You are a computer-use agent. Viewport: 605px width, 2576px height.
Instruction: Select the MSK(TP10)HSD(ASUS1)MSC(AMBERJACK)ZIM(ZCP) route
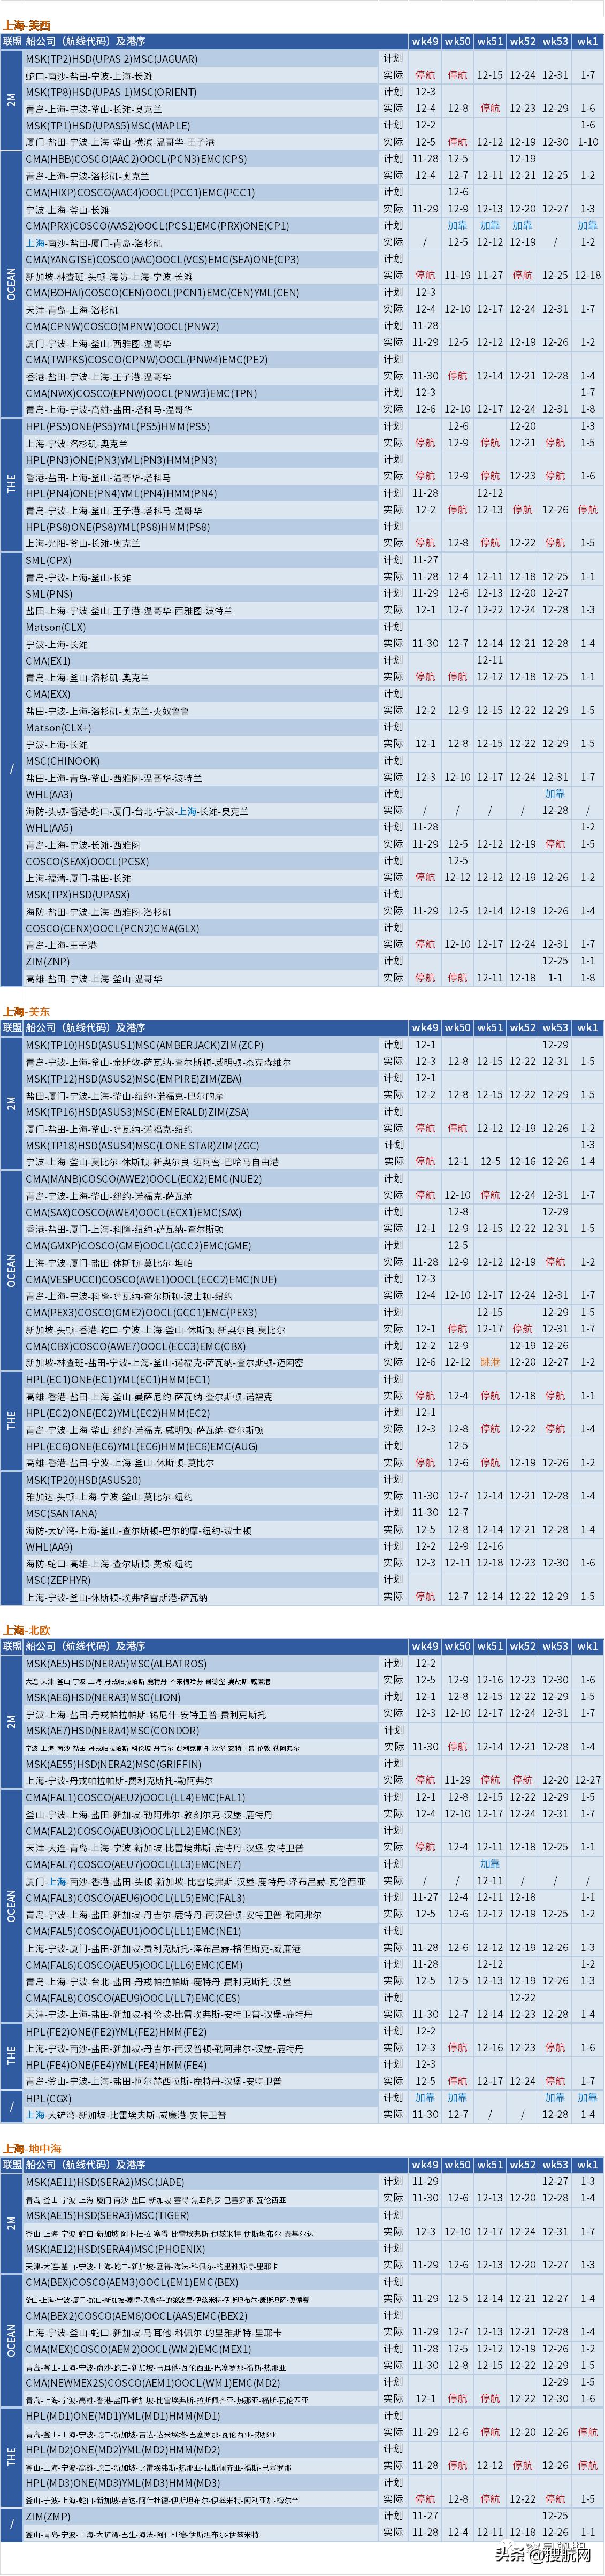pyautogui.click(x=145, y=1045)
